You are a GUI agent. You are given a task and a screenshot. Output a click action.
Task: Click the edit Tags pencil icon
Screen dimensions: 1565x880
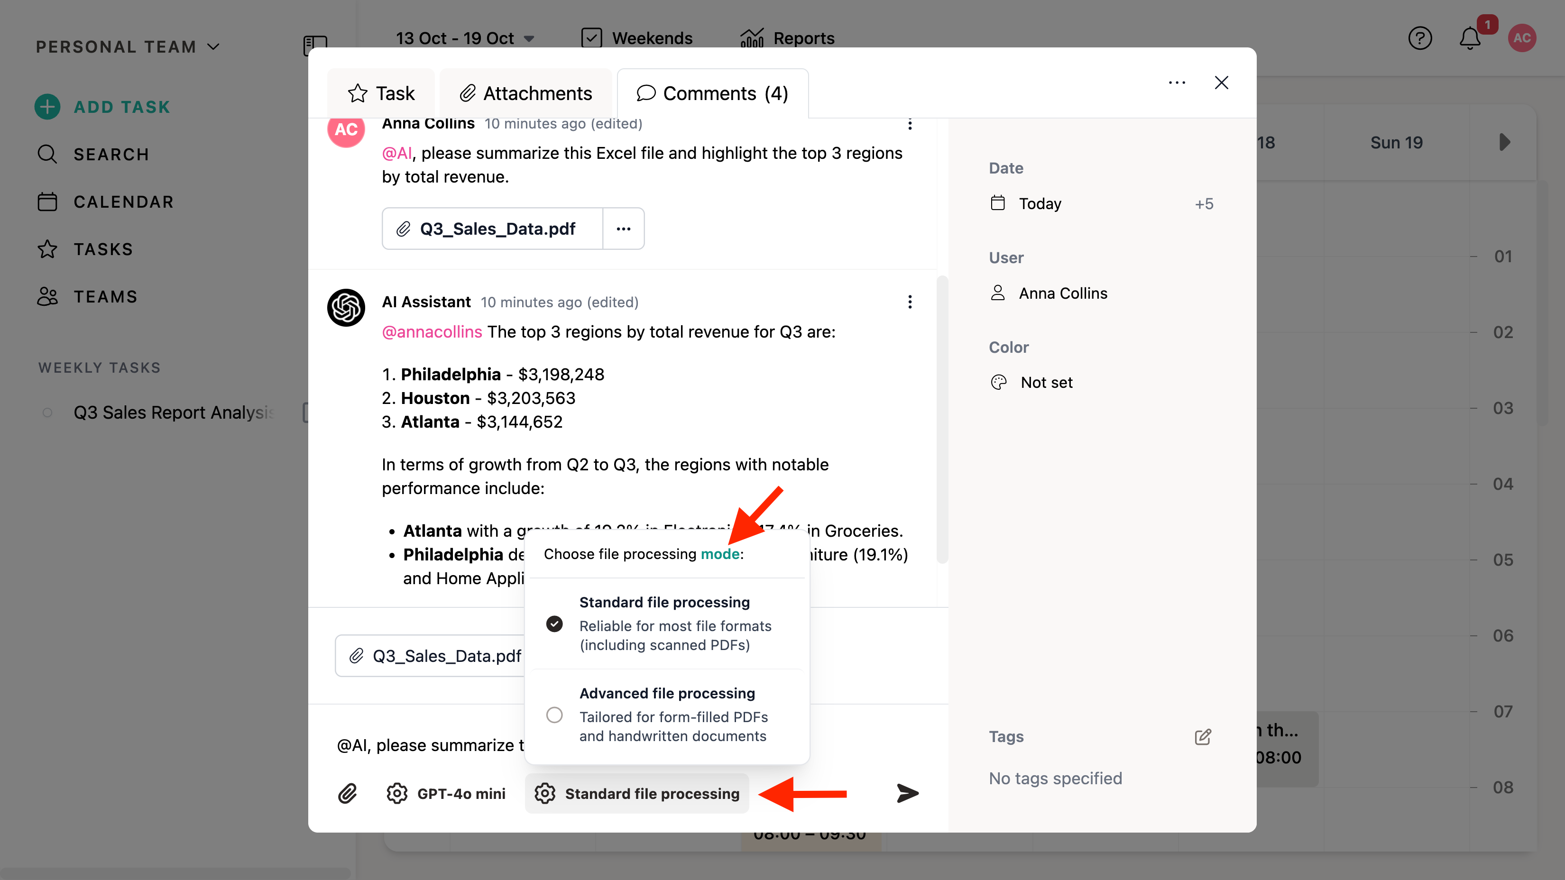(x=1202, y=737)
